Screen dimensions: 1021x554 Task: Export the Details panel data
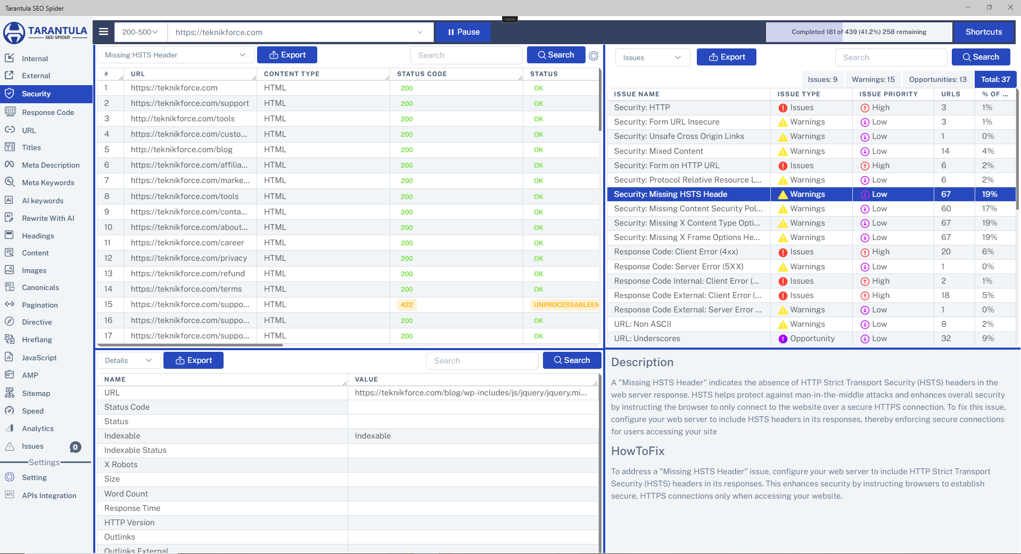pyautogui.click(x=193, y=360)
